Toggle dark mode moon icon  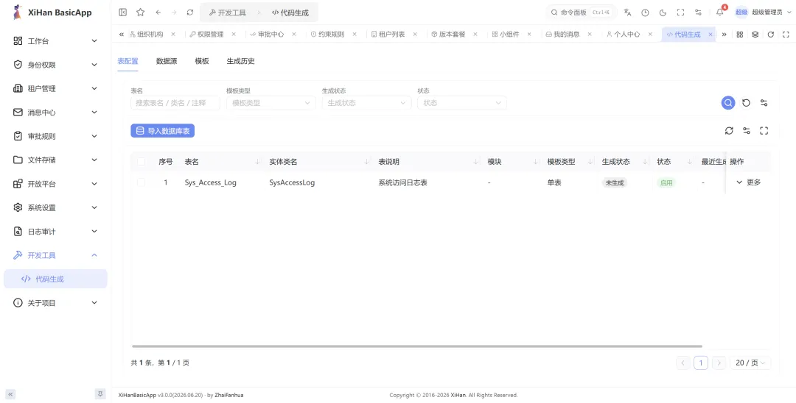point(663,13)
